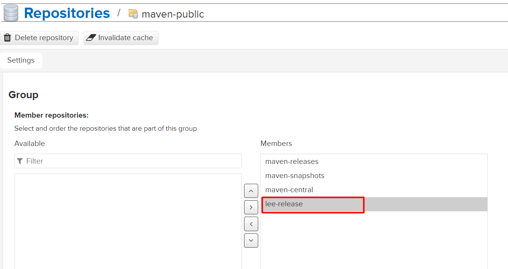The image size is (508, 269).
Task: Click the maven-public breadcrumb name
Action: 173,15
